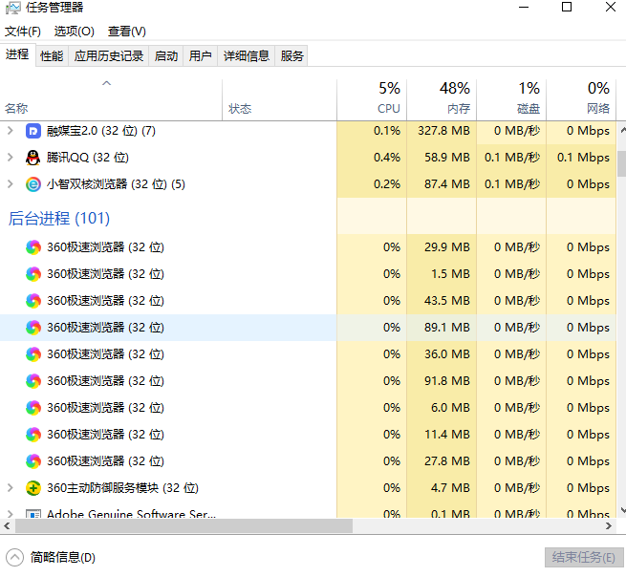Expand the 小智双核浏览器 process group

point(11,184)
